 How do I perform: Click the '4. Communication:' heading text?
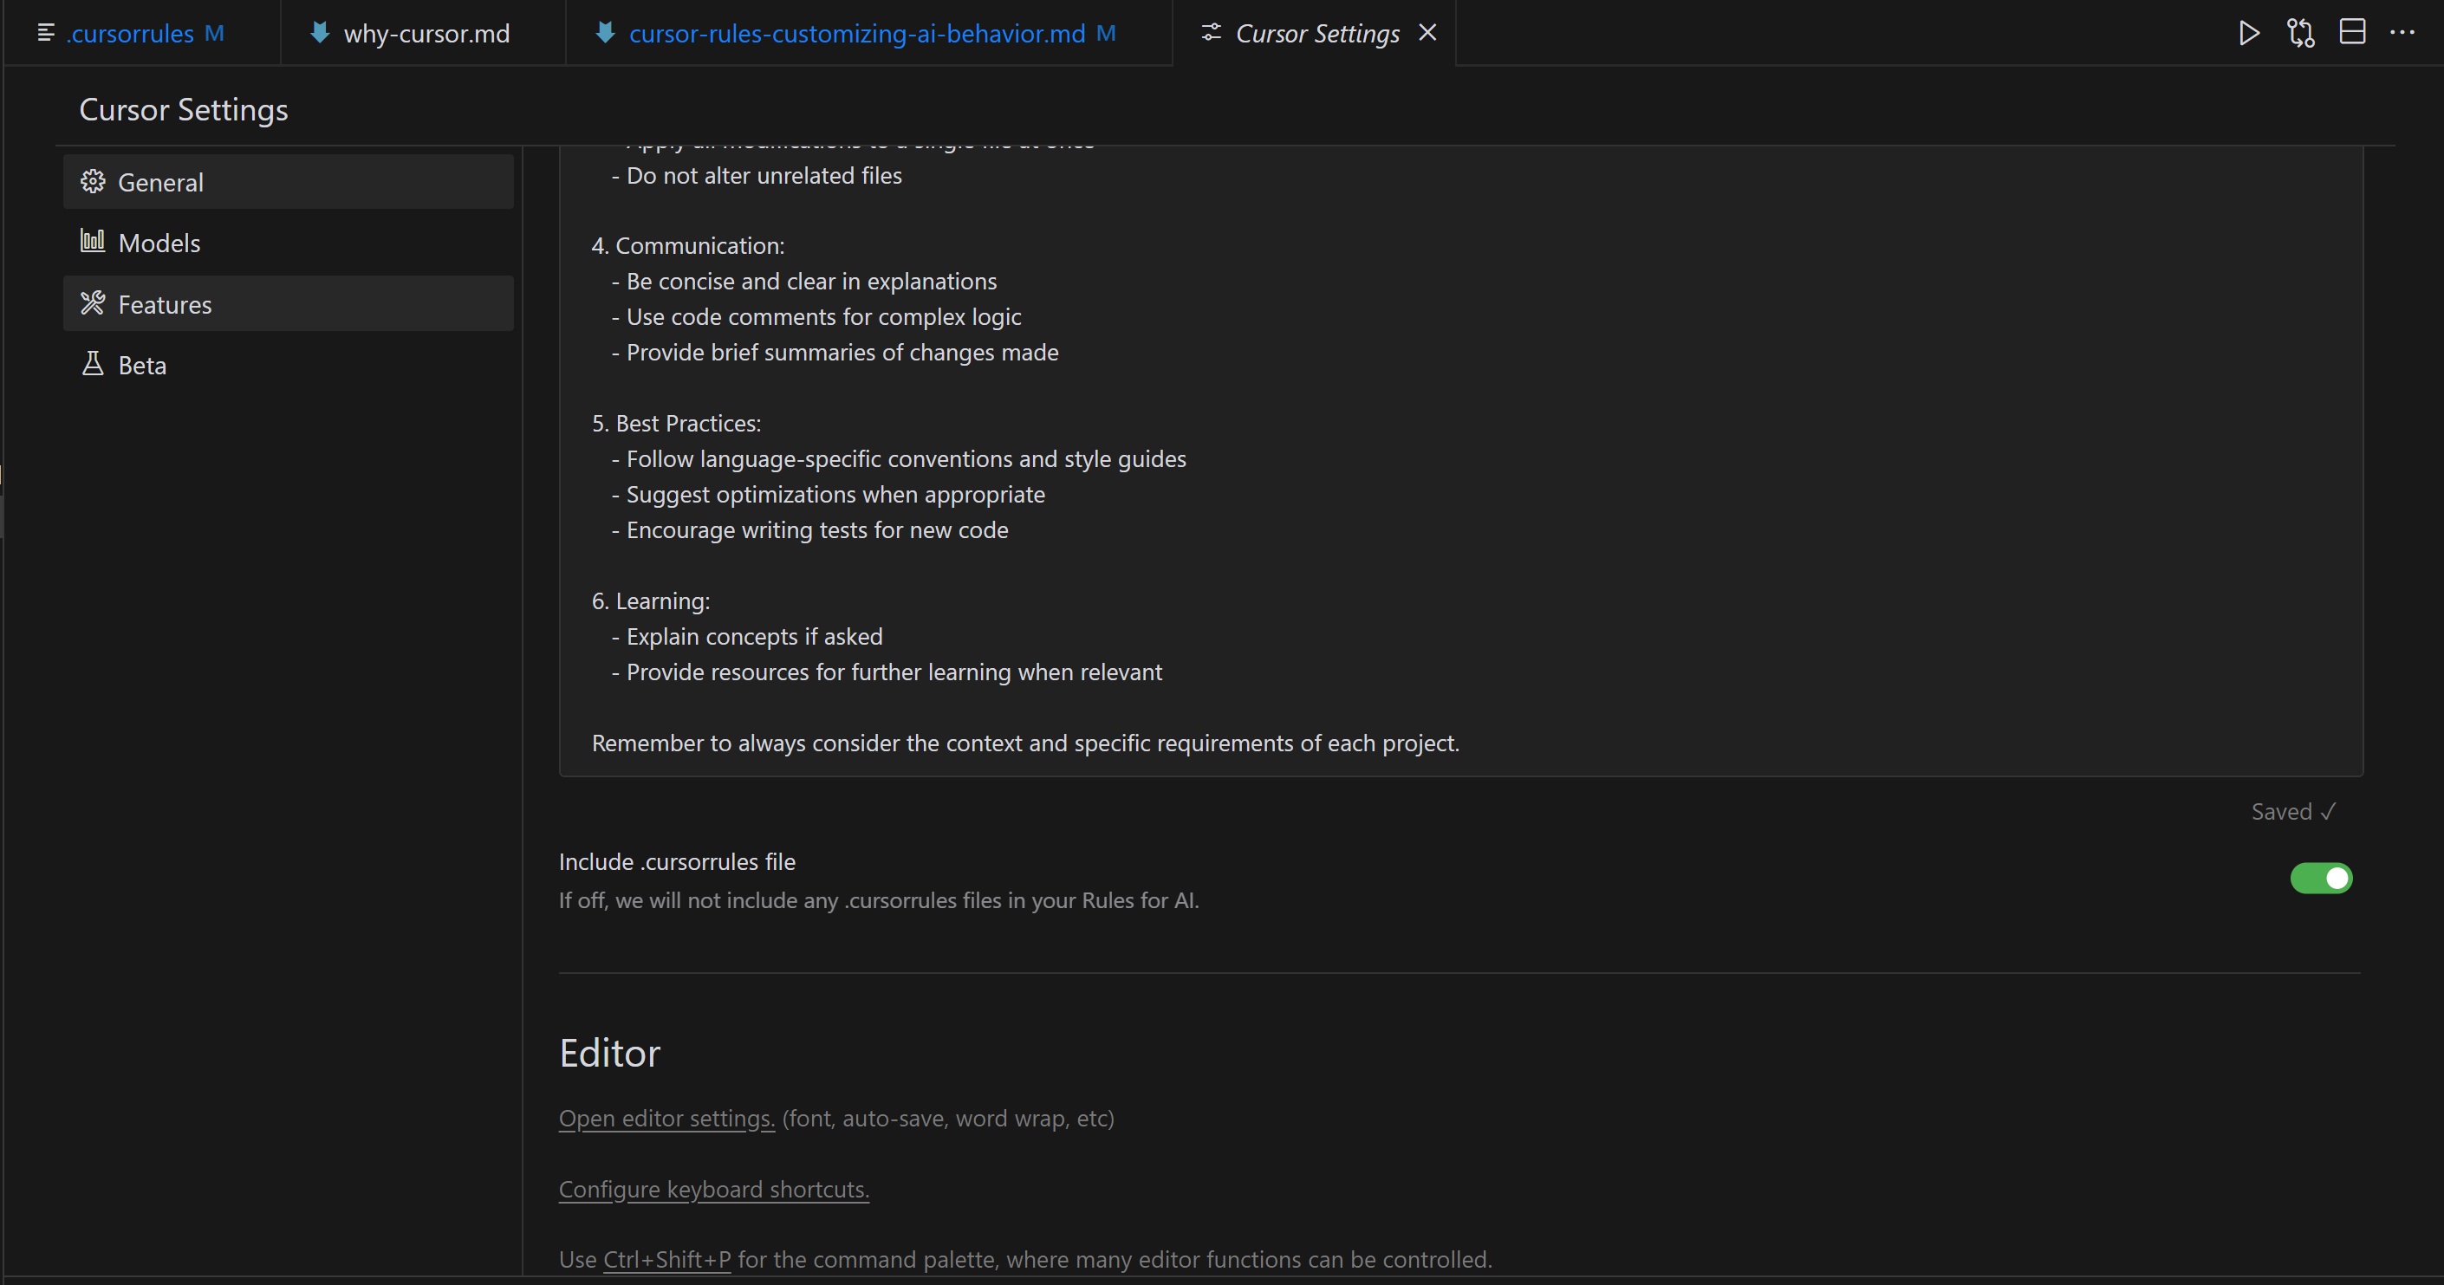pyautogui.click(x=688, y=247)
